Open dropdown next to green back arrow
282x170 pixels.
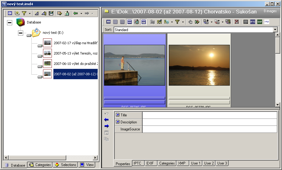coord(81,13)
